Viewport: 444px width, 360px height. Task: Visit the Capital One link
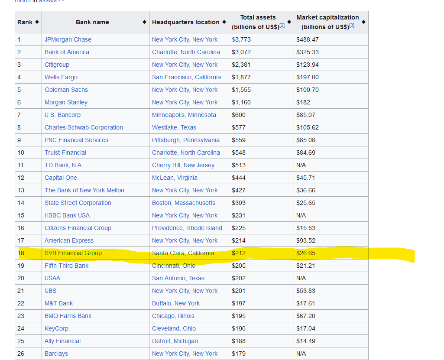[61, 178]
